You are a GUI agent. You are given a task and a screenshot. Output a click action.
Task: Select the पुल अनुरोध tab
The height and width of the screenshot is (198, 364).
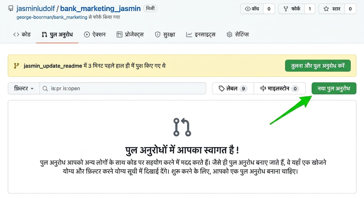pyautogui.click(x=57, y=35)
